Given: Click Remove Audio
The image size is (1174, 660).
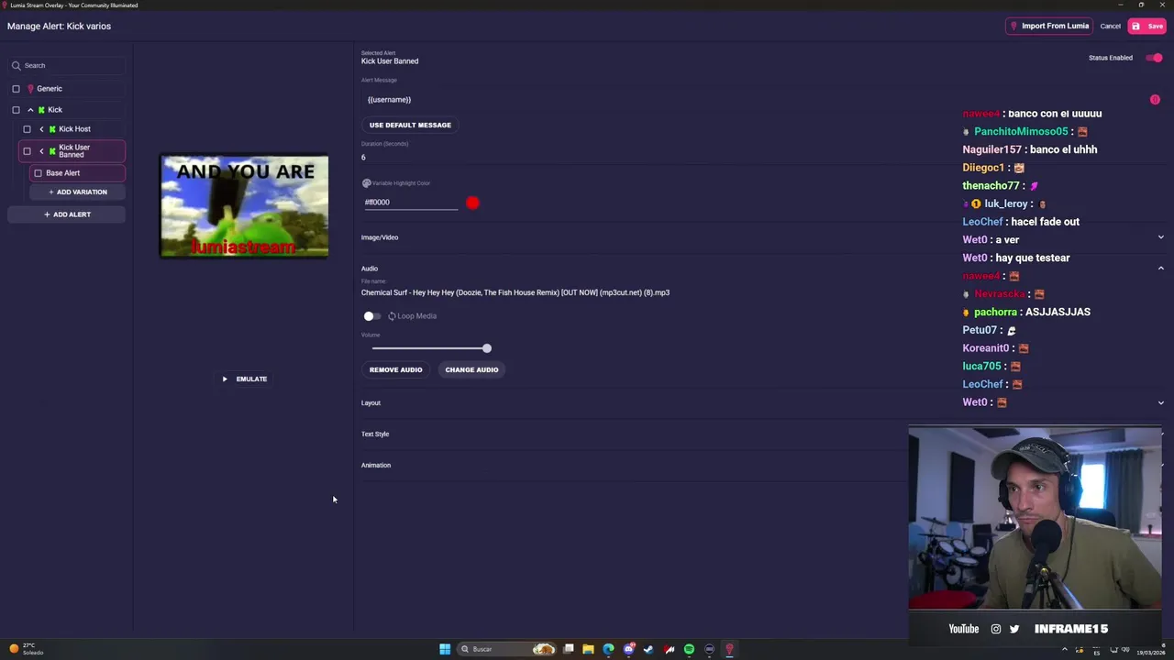Looking at the screenshot, I should (395, 370).
